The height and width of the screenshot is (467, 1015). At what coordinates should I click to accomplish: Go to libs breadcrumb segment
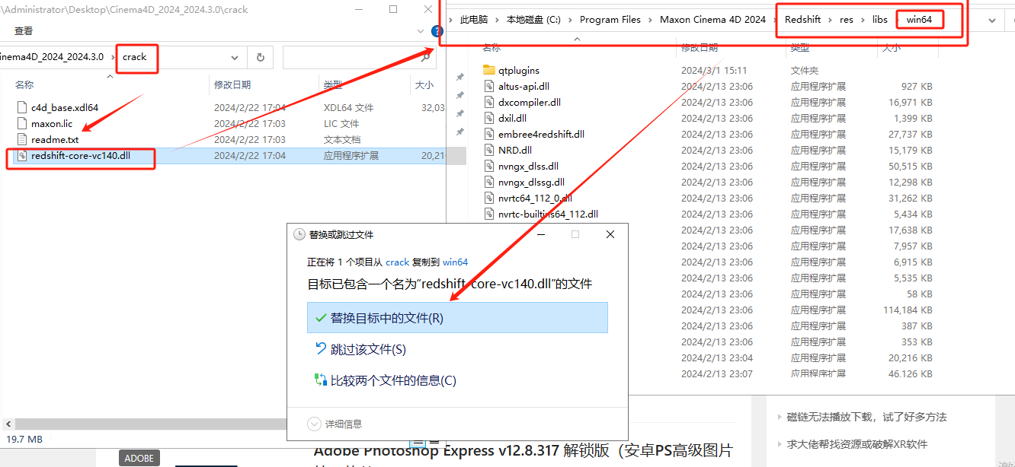click(x=880, y=20)
